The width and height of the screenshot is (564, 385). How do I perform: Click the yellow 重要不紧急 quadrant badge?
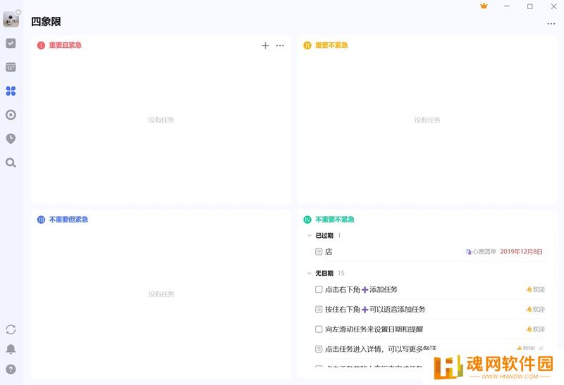click(x=307, y=45)
